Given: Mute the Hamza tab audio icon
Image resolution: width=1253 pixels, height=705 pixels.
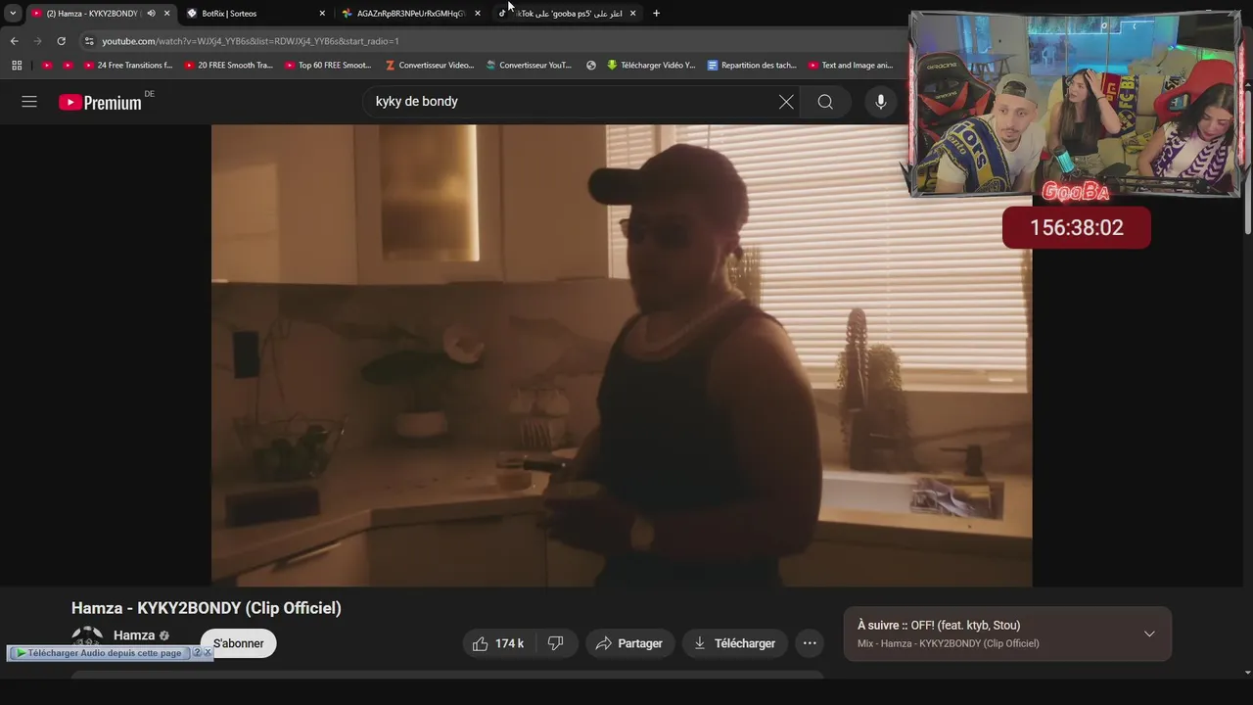Looking at the screenshot, I should (x=151, y=13).
